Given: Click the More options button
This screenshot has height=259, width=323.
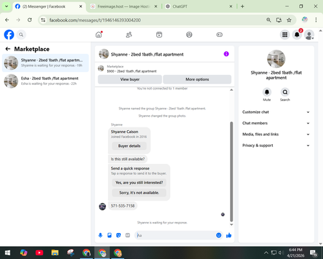Looking at the screenshot, I should point(197,80).
